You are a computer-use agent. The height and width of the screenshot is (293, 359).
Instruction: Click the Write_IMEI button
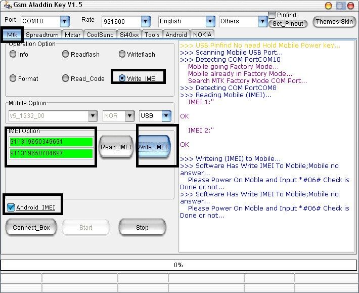153,147
